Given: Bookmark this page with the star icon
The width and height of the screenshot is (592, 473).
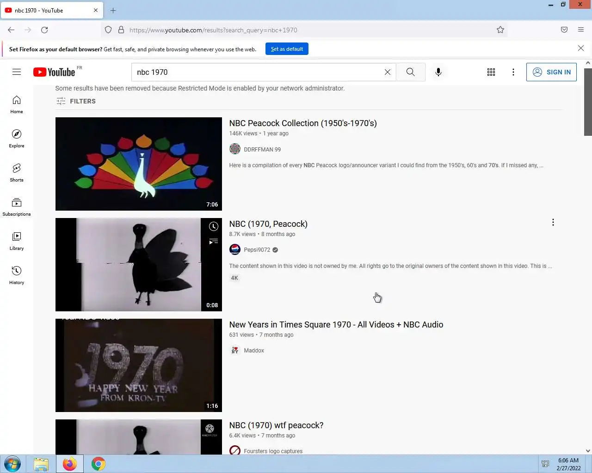Looking at the screenshot, I should pyautogui.click(x=500, y=30).
